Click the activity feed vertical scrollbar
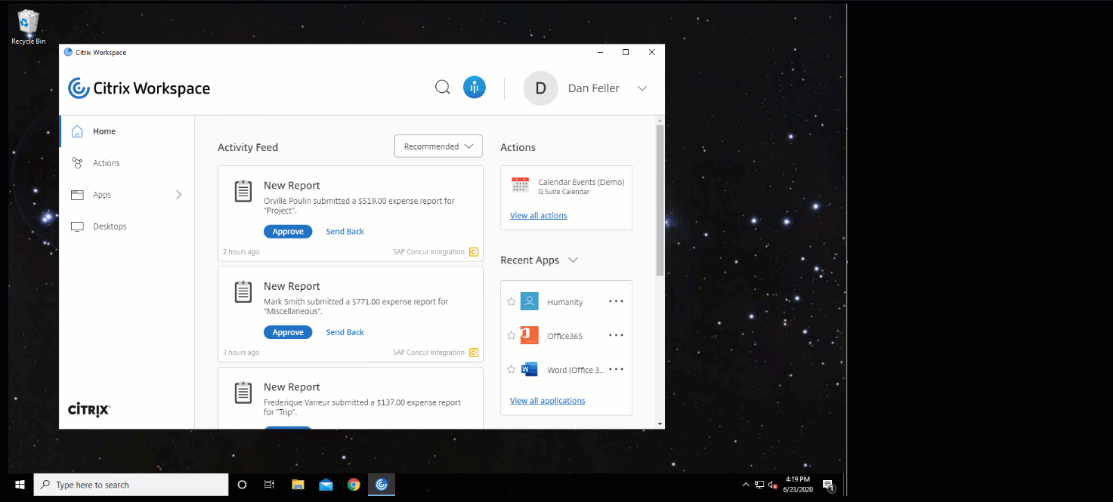 coord(660,200)
